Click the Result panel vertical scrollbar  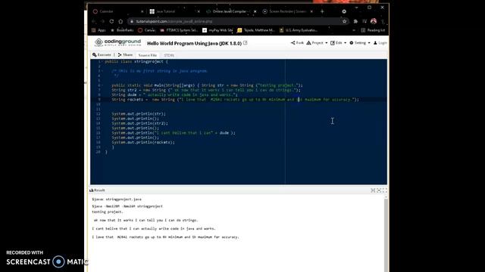(386, 234)
